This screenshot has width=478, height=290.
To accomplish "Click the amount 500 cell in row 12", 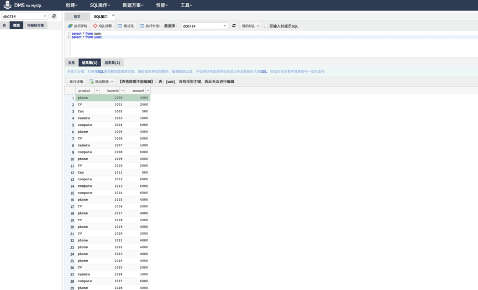I will (x=138, y=172).
